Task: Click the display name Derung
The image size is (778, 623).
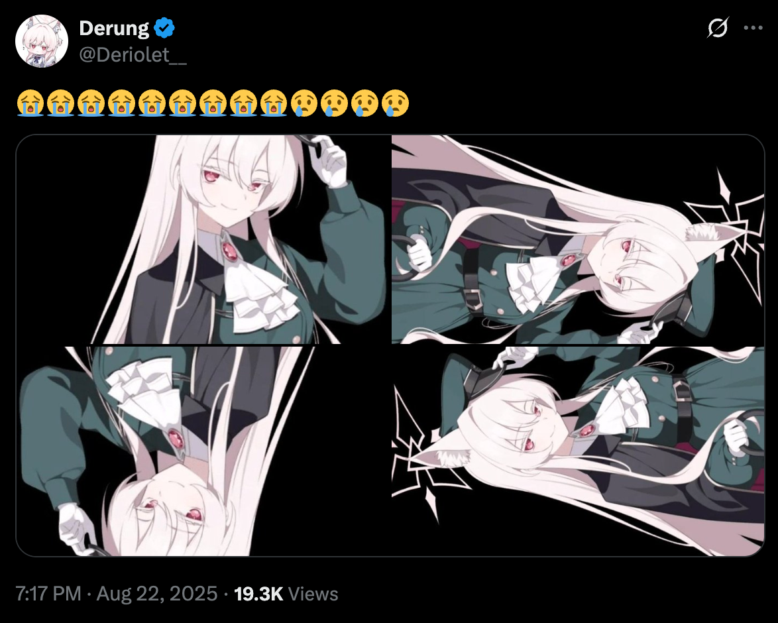Action: point(114,28)
